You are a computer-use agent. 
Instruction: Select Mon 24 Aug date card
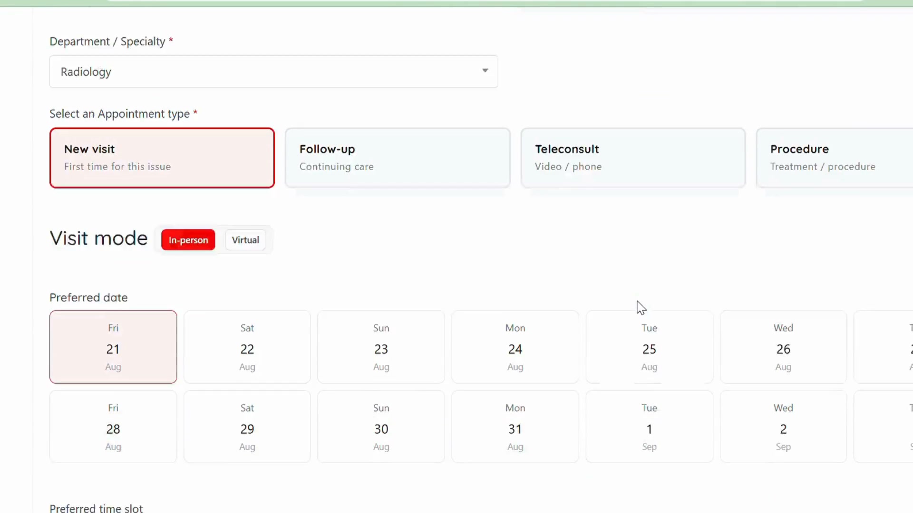(515, 347)
